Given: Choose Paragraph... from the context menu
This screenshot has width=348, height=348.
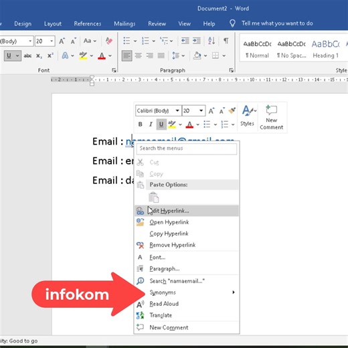Looking at the screenshot, I should tap(187, 269).
